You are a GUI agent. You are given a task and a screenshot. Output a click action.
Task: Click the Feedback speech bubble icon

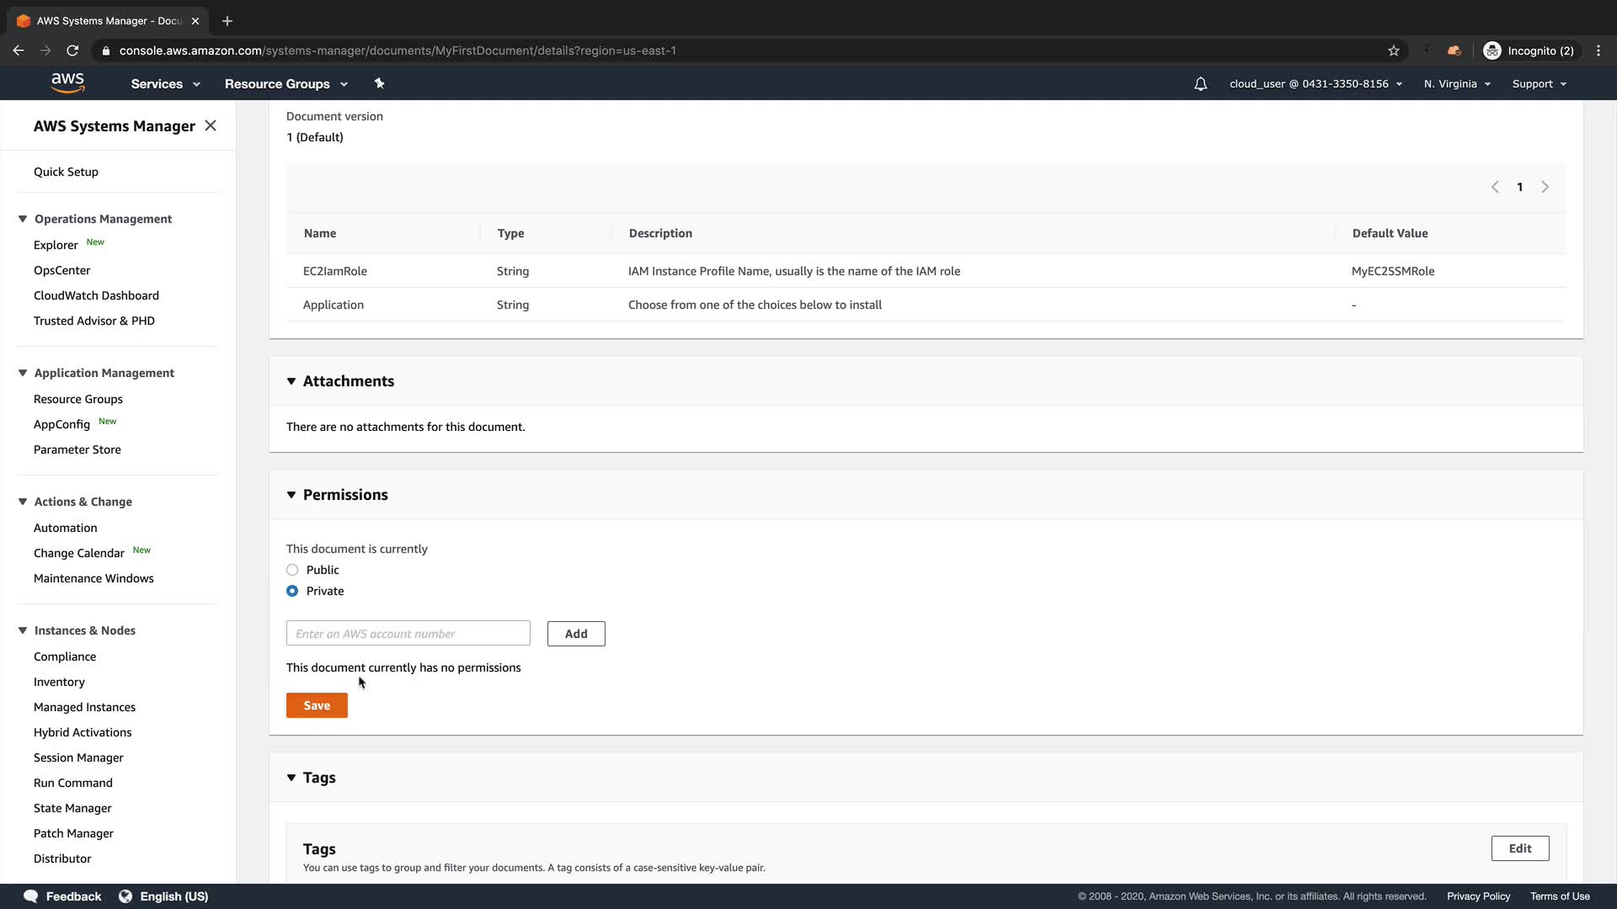point(30,896)
